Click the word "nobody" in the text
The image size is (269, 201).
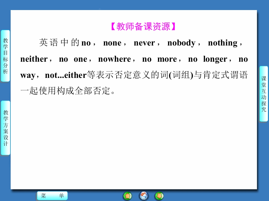coord(181,43)
